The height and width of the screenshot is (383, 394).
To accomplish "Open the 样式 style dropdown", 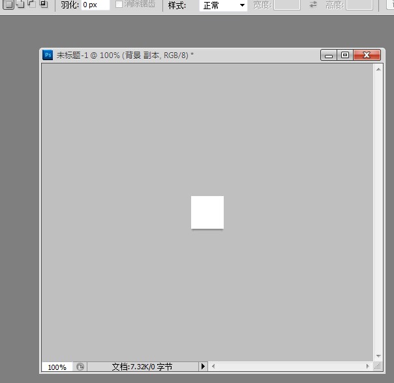I will tap(223, 5).
